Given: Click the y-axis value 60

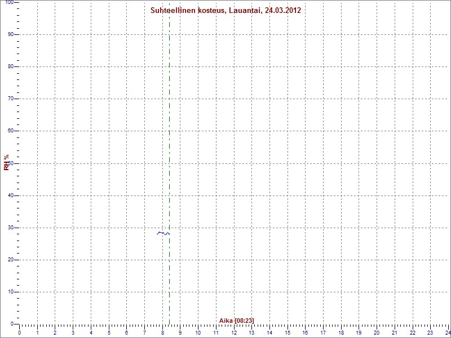Looking at the screenshot, I should click(10, 131).
